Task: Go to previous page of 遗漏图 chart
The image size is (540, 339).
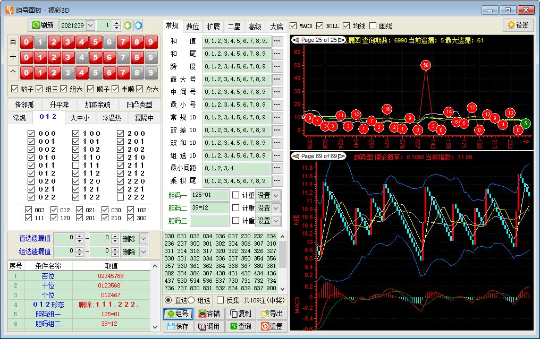Action: click(296, 40)
